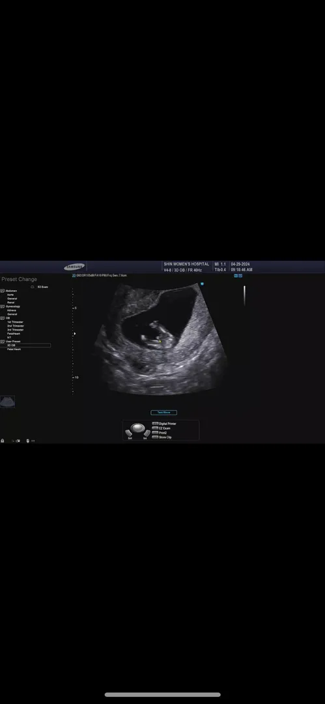The image size is (325, 704).
Task: Enable the EZ Exam radio option
Action: pyautogui.click(x=33, y=286)
